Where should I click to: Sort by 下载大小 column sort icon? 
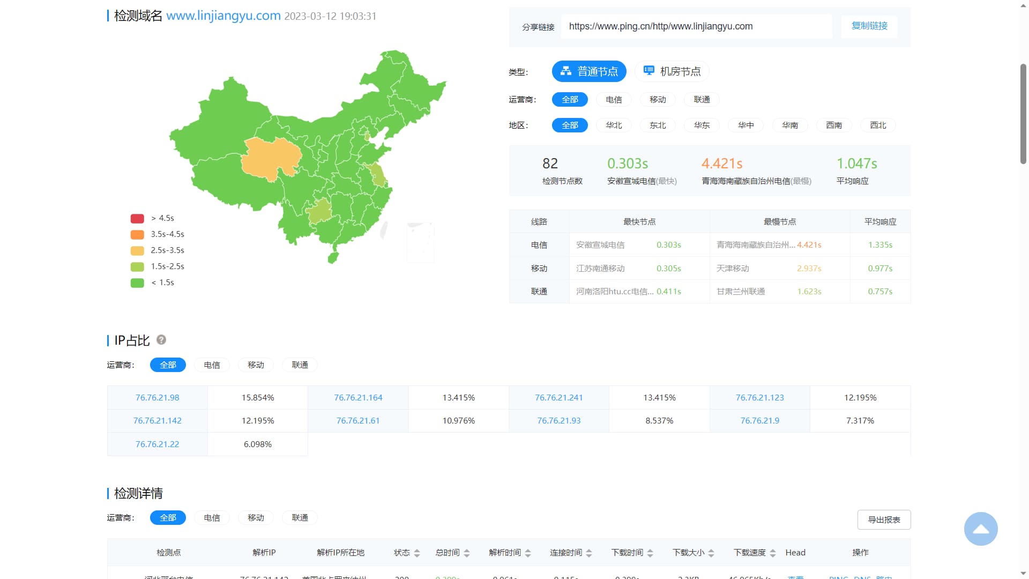pos(711,553)
